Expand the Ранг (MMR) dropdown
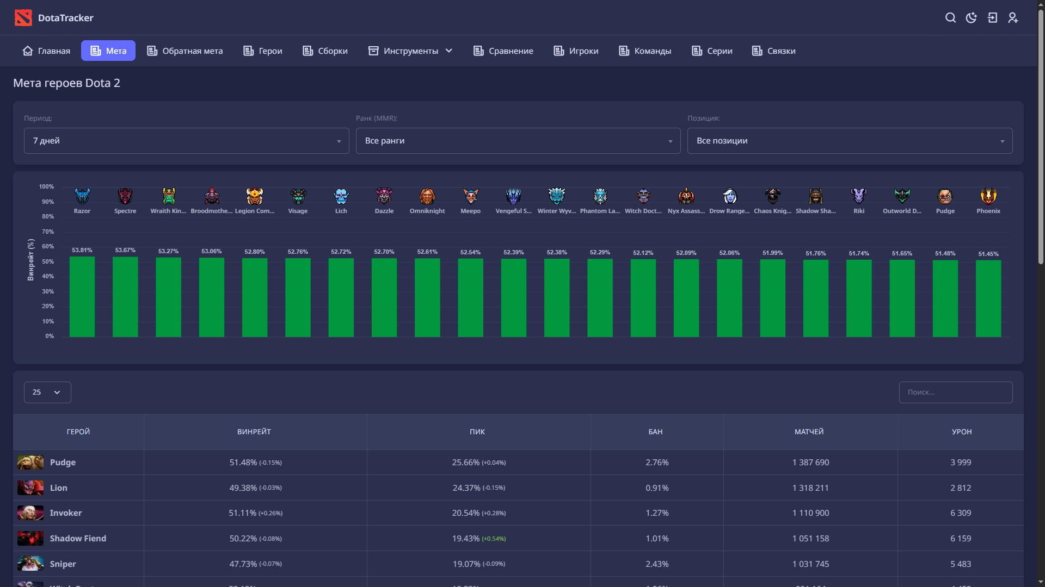The height and width of the screenshot is (587, 1045). pyautogui.click(x=518, y=141)
